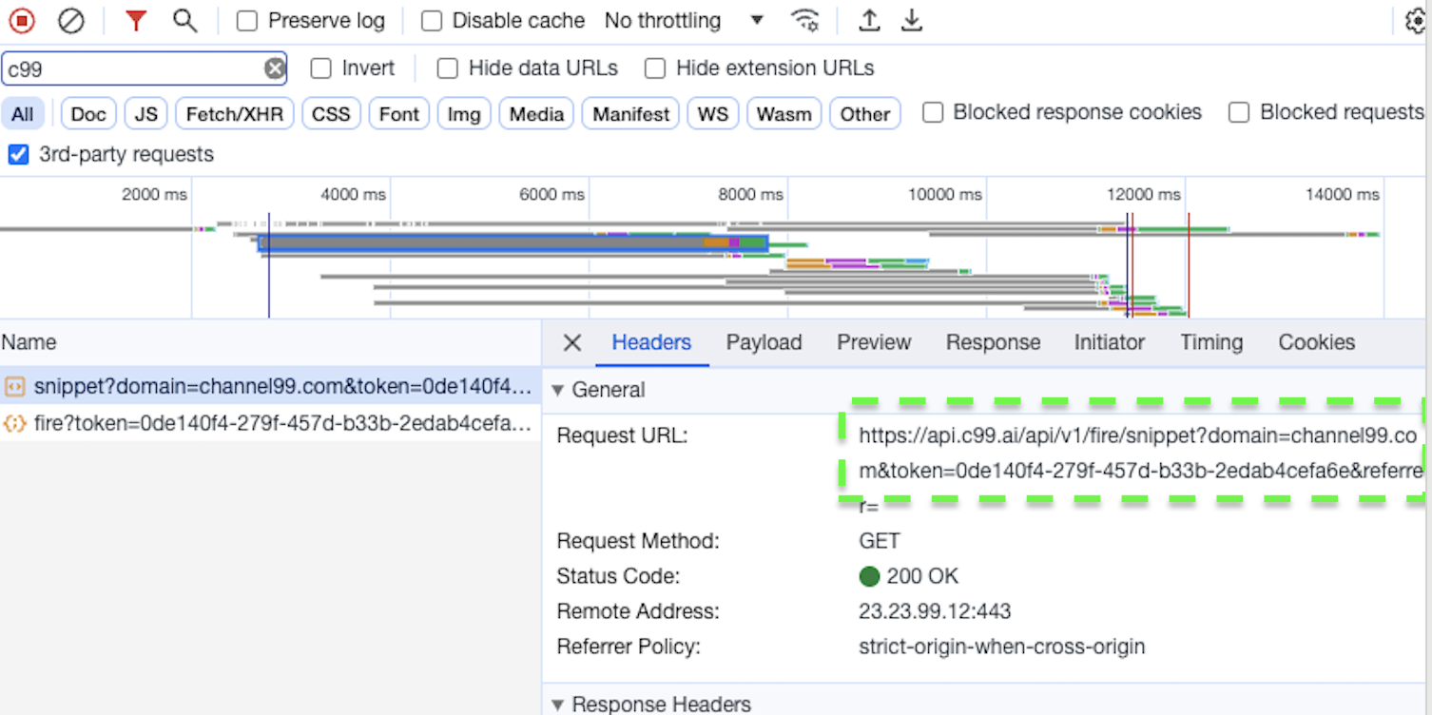The image size is (1432, 715).
Task: Open the Response tab
Action: coord(993,342)
